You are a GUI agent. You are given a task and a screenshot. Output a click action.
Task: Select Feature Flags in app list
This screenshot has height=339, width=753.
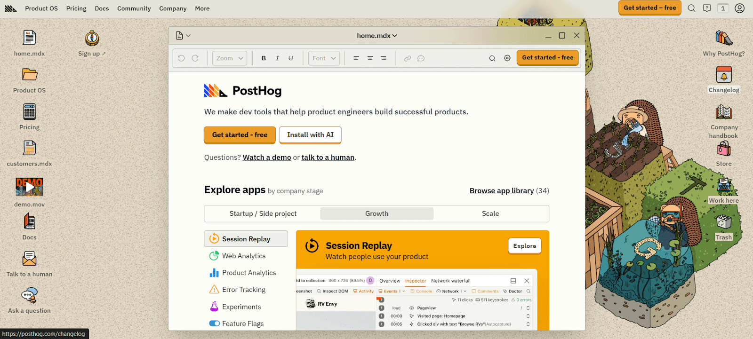[x=246, y=323]
